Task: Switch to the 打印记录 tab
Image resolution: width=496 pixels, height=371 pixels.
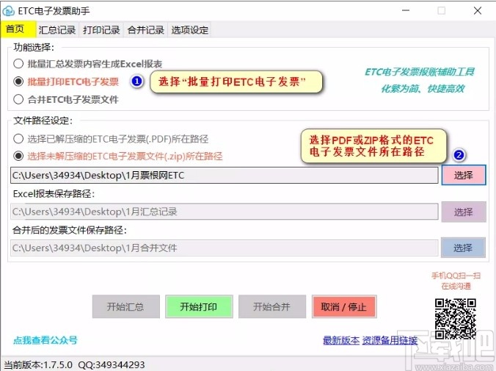Action: (x=101, y=30)
